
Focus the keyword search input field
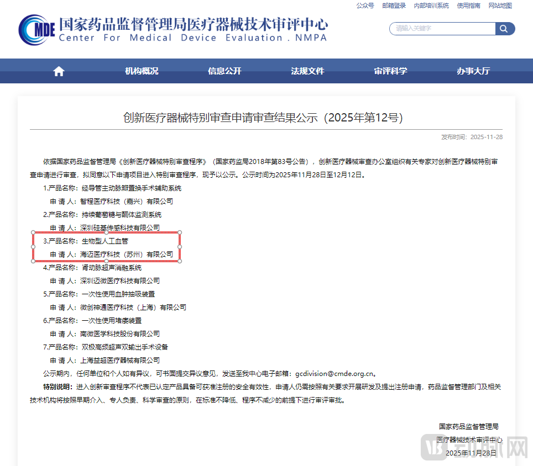[x=442, y=29]
